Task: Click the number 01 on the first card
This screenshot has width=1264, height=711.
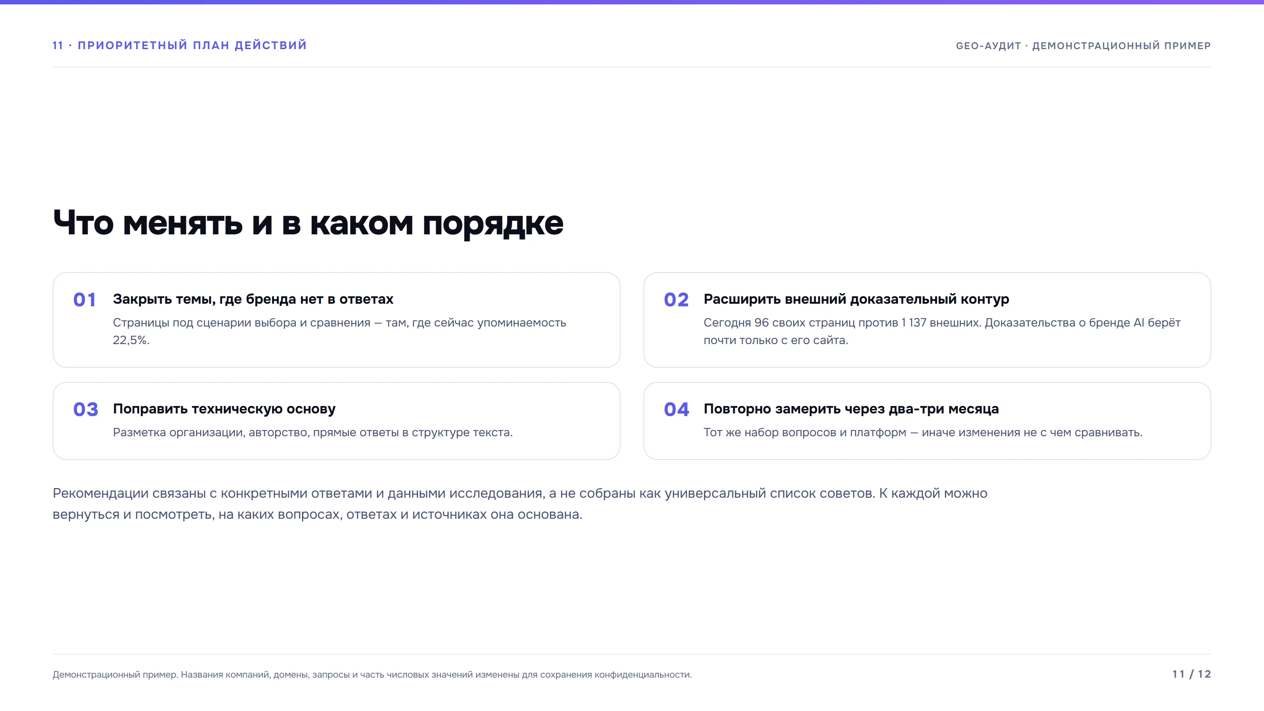Action: pyautogui.click(x=84, y=299)
